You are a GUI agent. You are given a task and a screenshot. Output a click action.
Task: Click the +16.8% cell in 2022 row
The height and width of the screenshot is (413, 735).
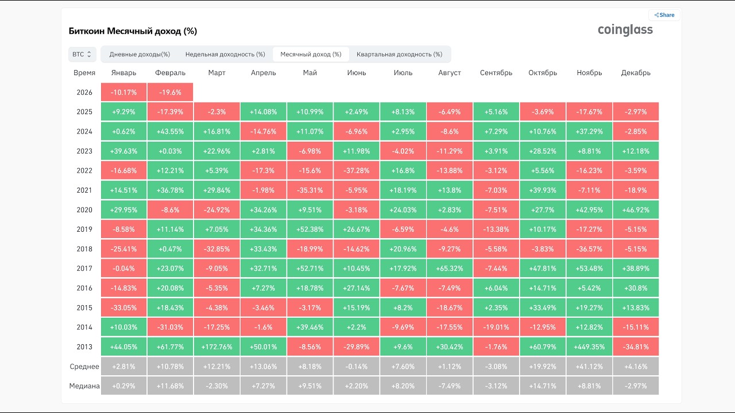pos(403,171)
